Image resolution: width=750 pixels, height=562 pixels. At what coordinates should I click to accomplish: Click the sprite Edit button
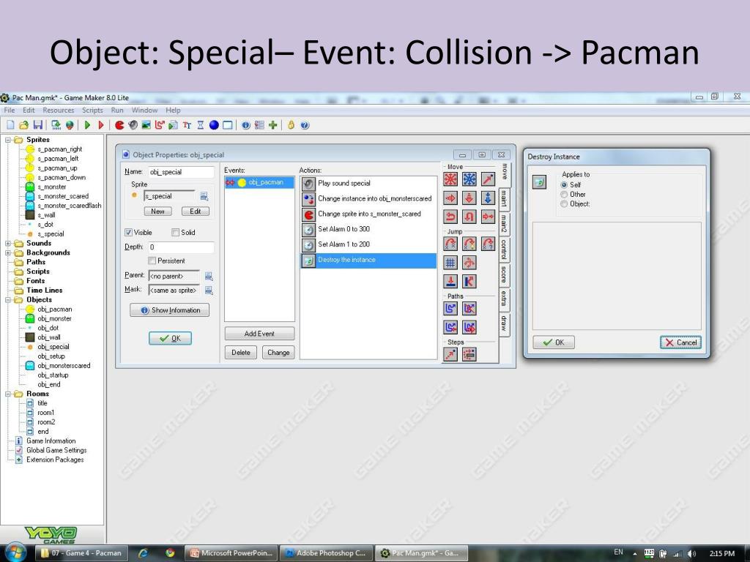pyautogui.click(x=195, y=211)
